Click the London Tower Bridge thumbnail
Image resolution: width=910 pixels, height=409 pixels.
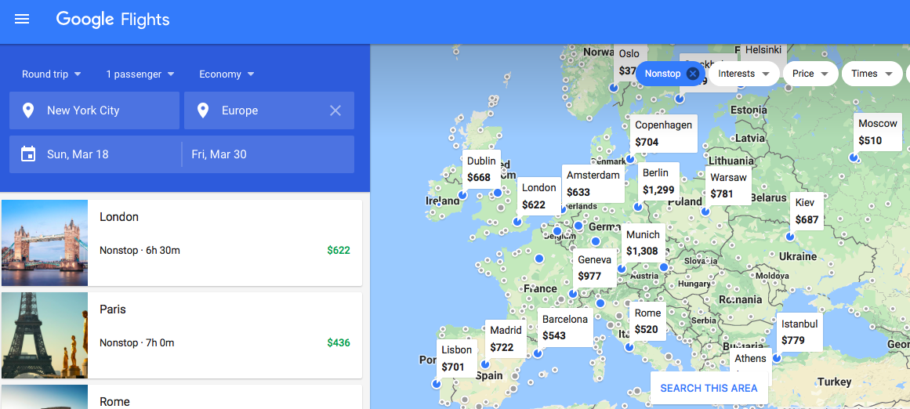point(45,243)
